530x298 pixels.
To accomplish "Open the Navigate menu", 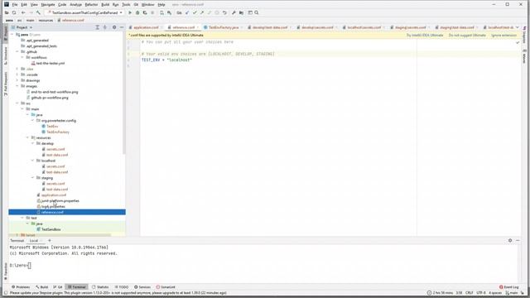I will [48, 5].
